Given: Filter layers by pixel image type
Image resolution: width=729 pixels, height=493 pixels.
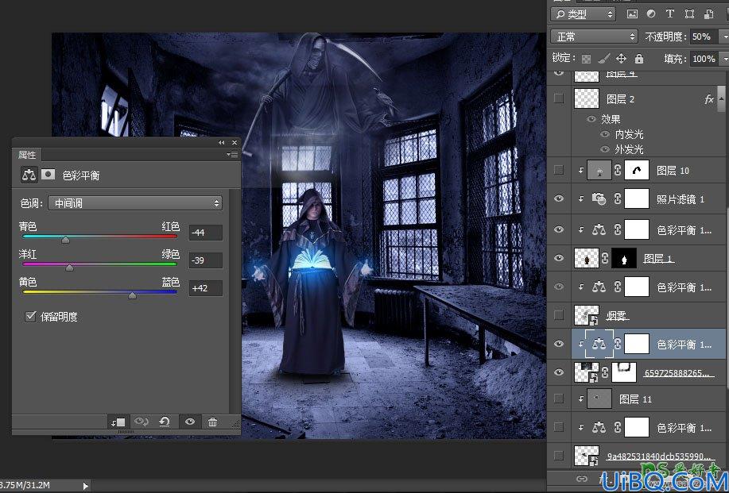Looking at the screenshot, I should (x=632, y=14).
